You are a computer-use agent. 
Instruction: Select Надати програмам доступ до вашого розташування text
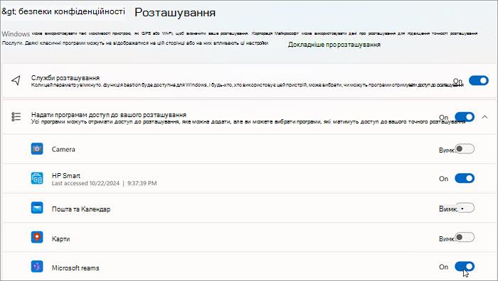point(109,115)
